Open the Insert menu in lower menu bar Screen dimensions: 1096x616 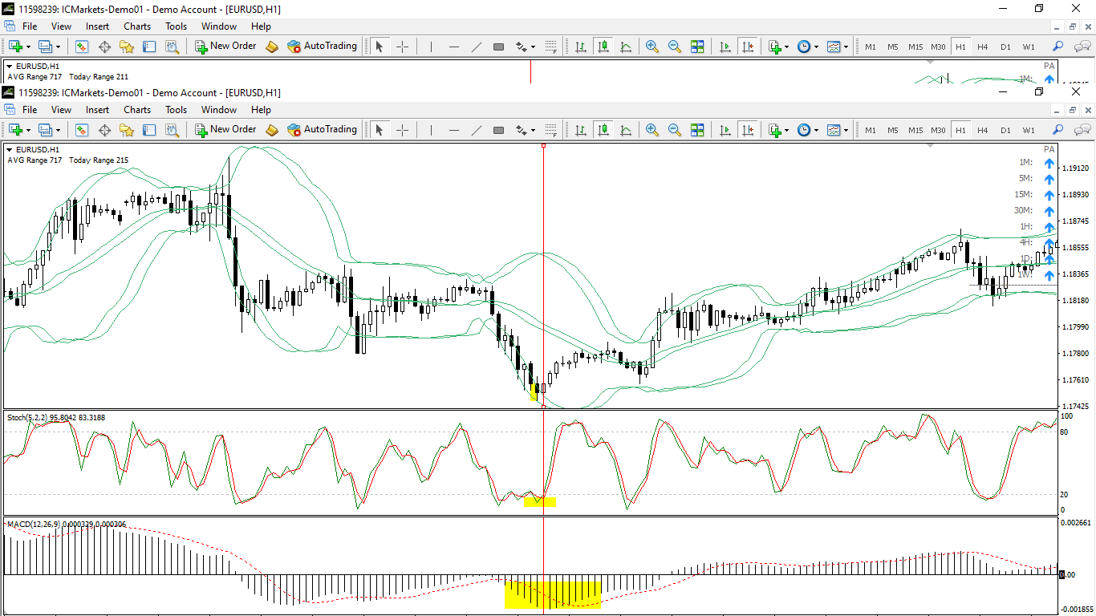(97, 110)
